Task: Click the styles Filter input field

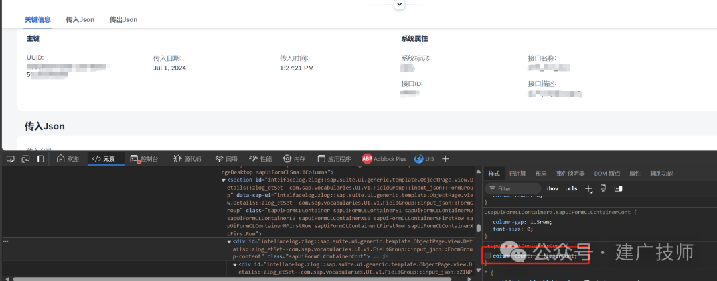Action: [513, 188]
